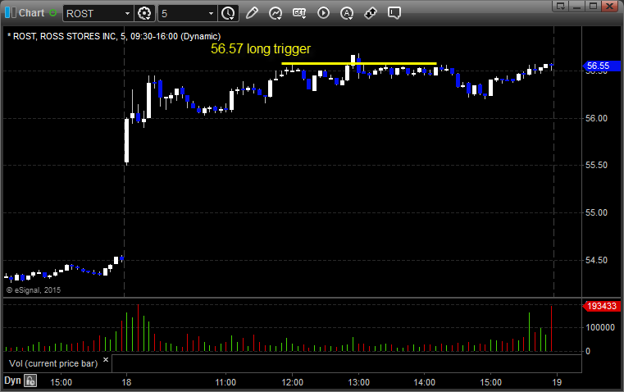This screenshot has height=392, width=624.
Task: Click the ROST, ROSS STORES INC chart title
Action: point(114,37)
